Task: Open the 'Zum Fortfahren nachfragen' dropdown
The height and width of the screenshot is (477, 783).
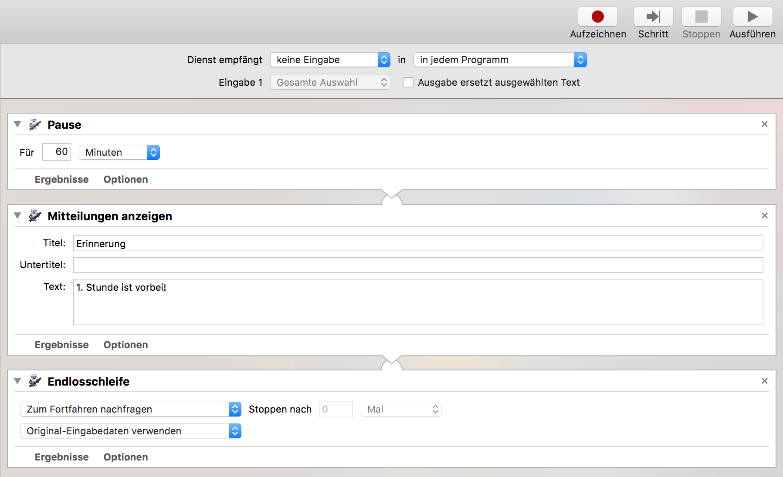Action: [131, 409]
